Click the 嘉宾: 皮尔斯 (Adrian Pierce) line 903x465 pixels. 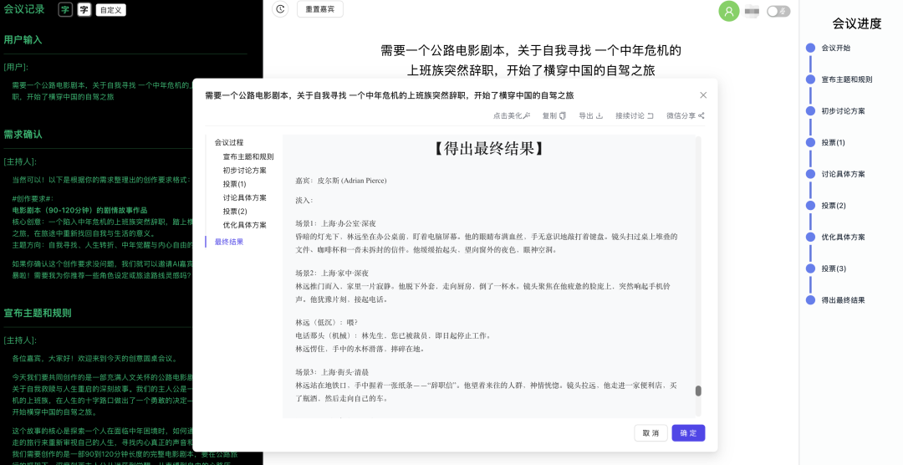(x=341, y=181)
